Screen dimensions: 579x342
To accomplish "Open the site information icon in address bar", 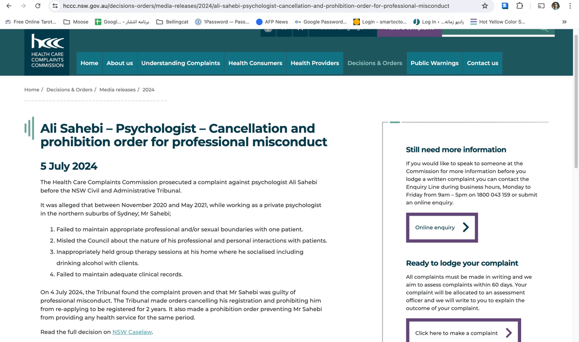I will (x=55, y=6).
